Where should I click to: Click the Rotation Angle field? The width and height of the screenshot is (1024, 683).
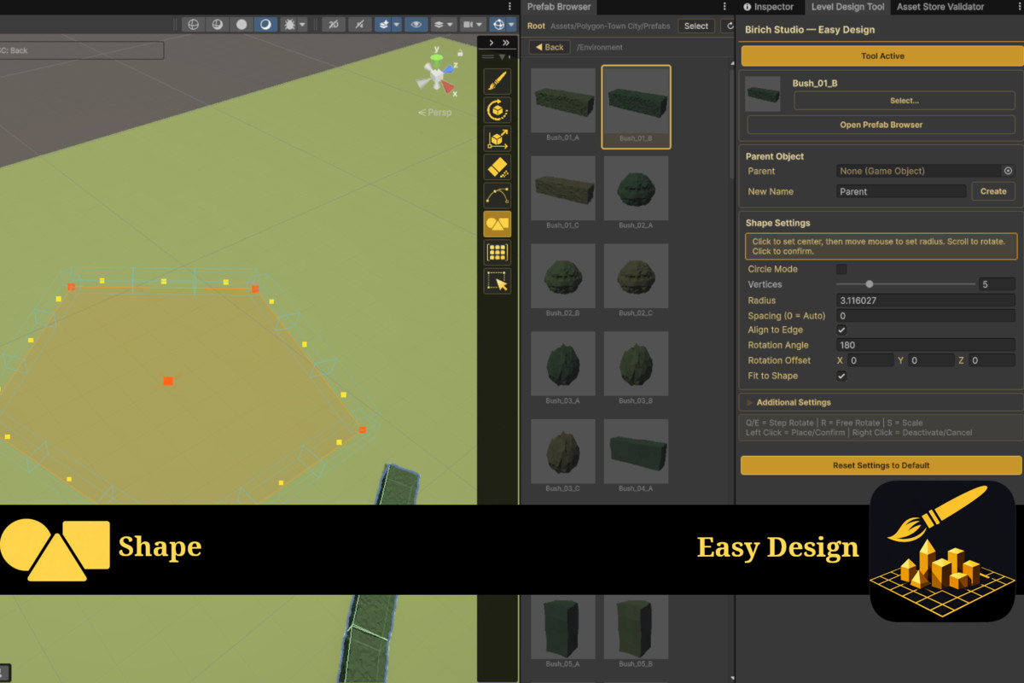pyautogui.click(x=926, y=345)
